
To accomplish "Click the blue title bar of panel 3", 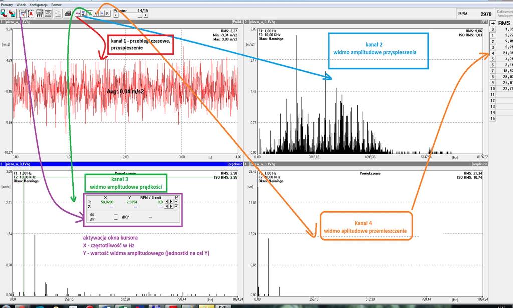I will point(121,164).
